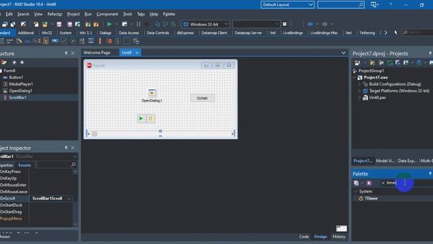Click the stop program icon next to Pause
Image resolution: width=433 pixels, height=244 pixels.
147,24
